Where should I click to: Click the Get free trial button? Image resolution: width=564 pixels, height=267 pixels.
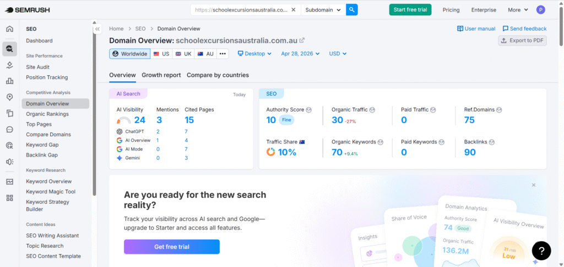(172, 247)
